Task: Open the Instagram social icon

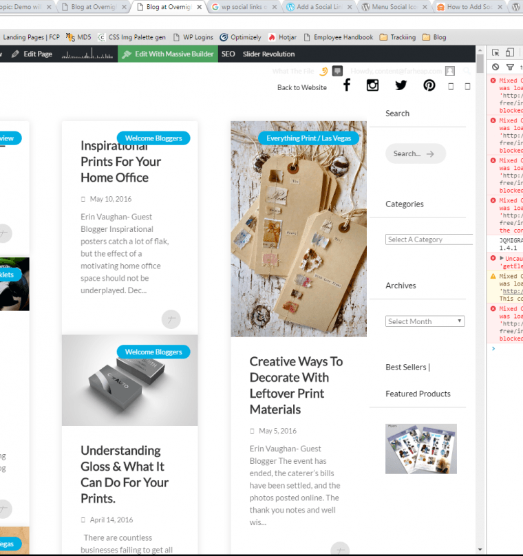Action: click(372, 85)
